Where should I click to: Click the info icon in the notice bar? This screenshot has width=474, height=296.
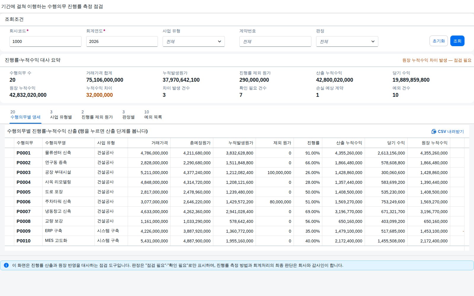pos(6,265)
